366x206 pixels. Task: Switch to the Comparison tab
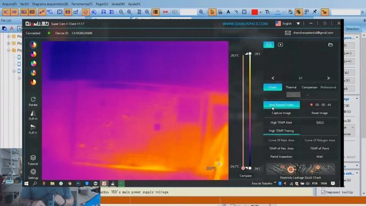[x=309, y=87]
